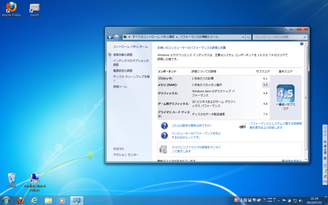Viewport: 328px width, 205px height.
Task: Open インデックスのオプションの調整
Action: [x=131, y=63]
